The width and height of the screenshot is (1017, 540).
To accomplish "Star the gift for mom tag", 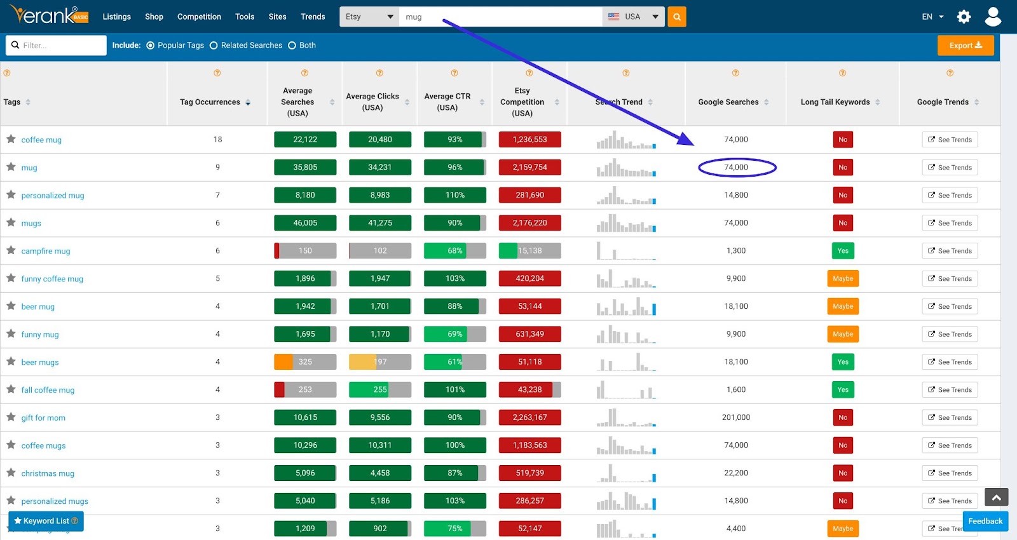I will click(11, 417).
